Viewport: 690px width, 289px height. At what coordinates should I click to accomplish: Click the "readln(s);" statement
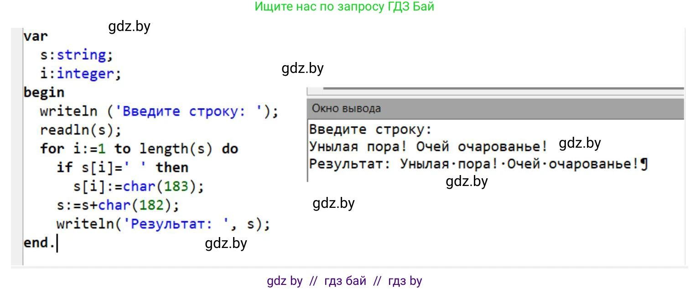click(81, 130)
